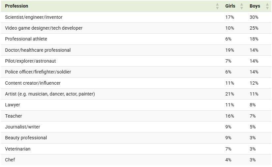
Task: Click the Professional athlete profession cell
Action: pyautogui.click(x=26, y=39)
